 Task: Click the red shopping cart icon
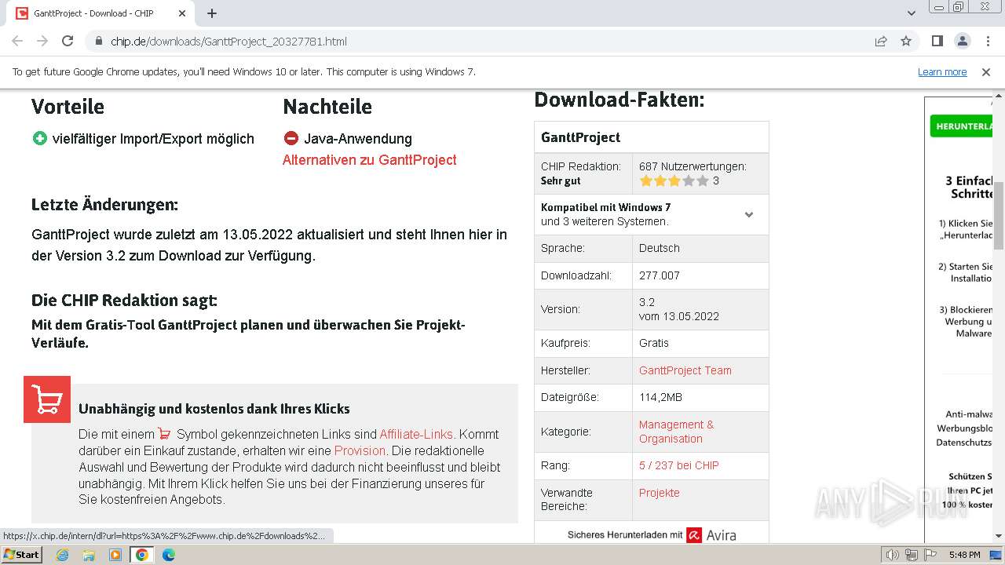point(47,399)
